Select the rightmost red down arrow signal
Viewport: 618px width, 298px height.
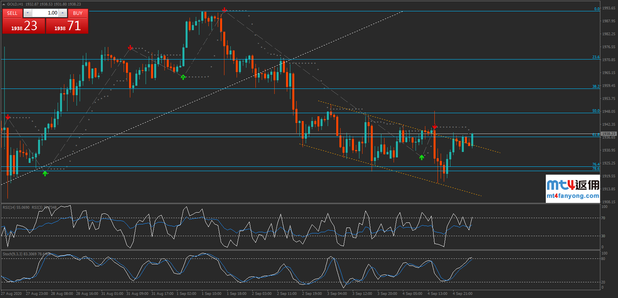(x=435, y=126)
